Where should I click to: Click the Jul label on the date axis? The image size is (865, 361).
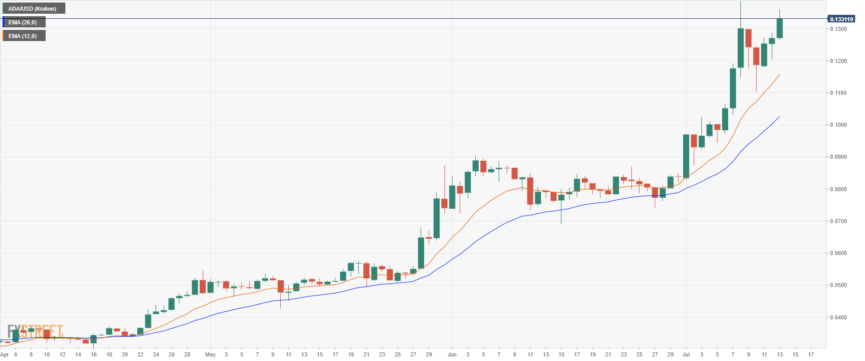tap(686, 354)
